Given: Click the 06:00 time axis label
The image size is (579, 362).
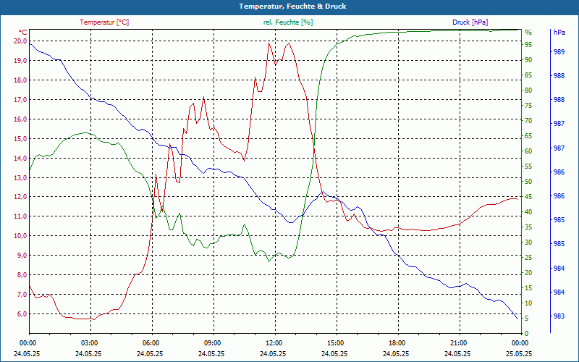Looking at the screenshot, I should 151,343.
